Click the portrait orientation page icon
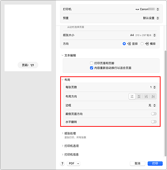167x170 pixels. point(129,44)
